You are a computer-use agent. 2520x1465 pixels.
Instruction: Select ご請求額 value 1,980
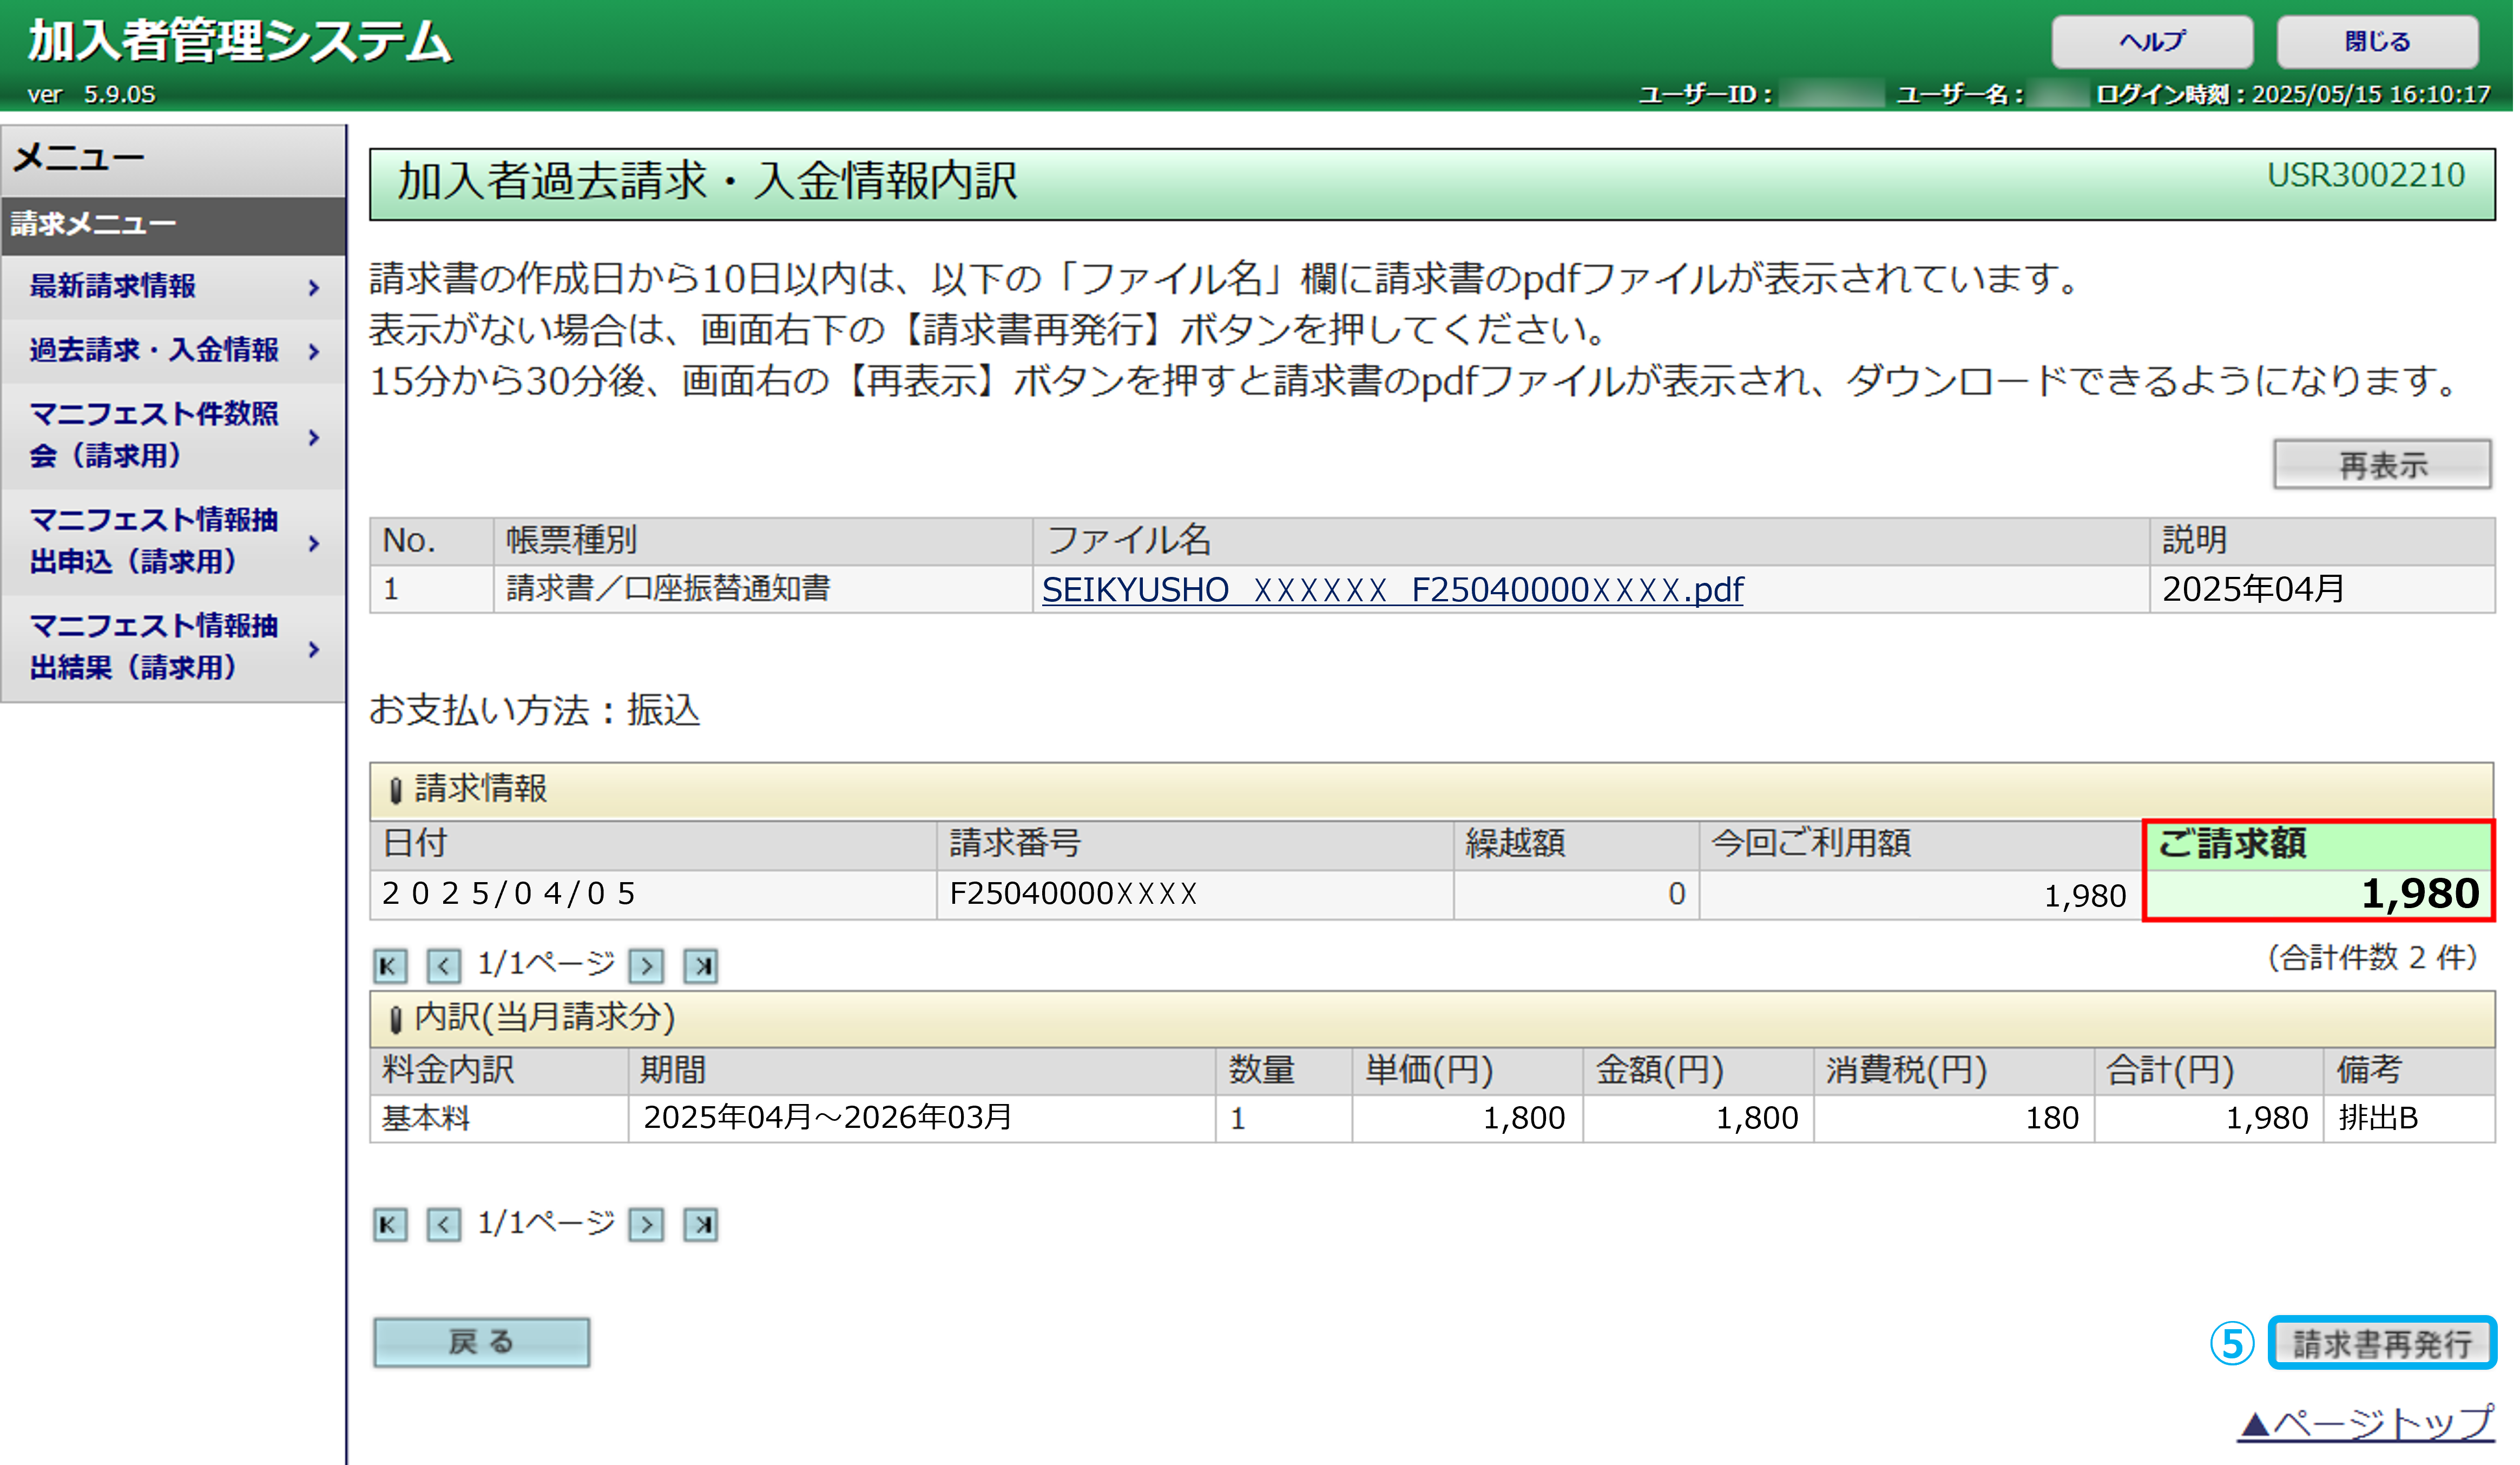(x=2319, y=894)
